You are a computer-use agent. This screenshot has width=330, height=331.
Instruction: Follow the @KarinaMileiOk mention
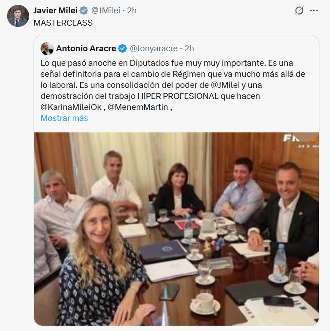[x=71, y=107]
